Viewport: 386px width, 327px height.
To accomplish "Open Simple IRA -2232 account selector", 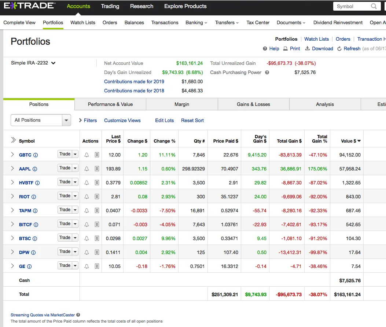I will point(33,63).
